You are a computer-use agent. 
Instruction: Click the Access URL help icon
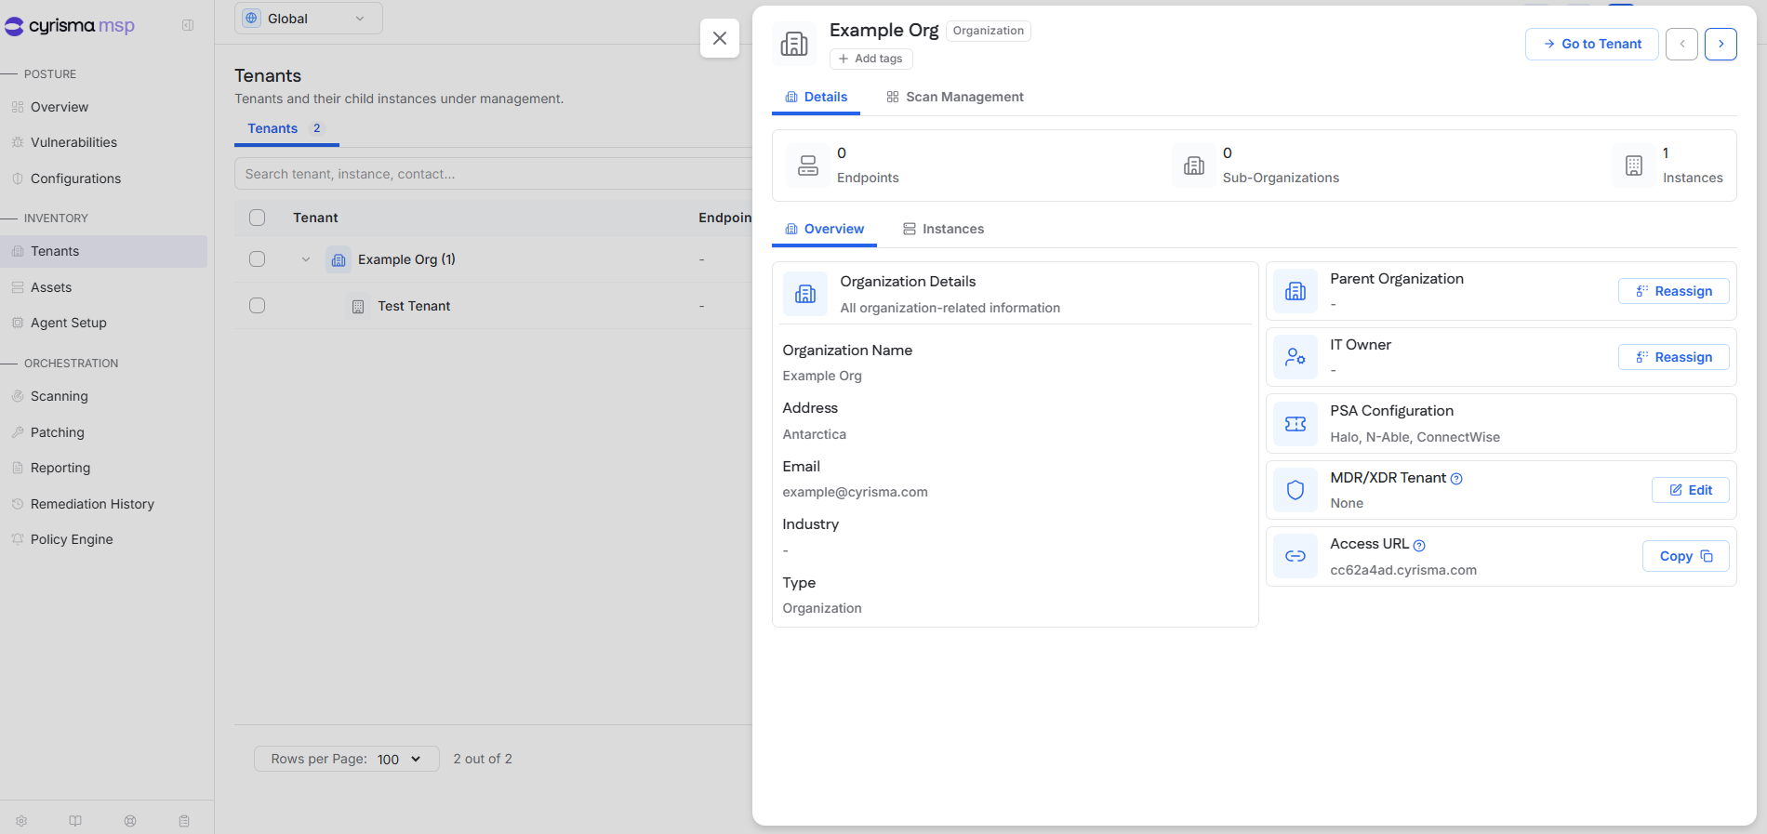point(1419,546)
